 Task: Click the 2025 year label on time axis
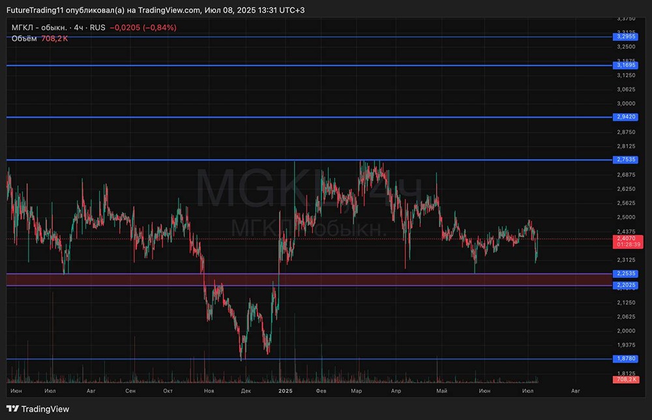pos(286,391)
